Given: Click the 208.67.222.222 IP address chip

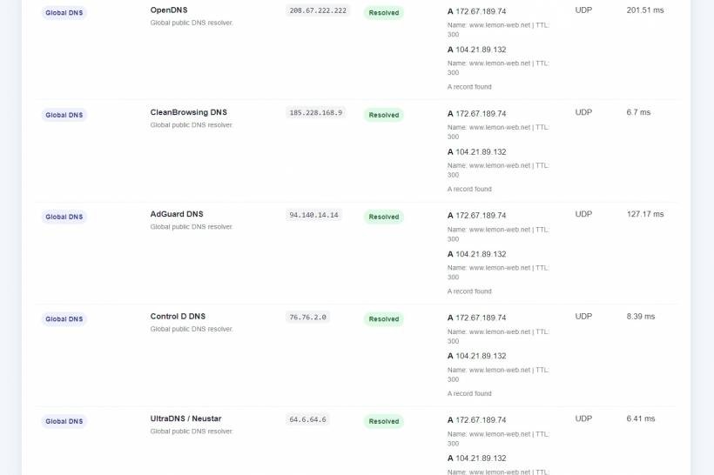Looking at the screenshot, I should 318,10.
